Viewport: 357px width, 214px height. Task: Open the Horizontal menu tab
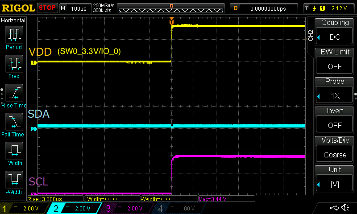point(13,21)
